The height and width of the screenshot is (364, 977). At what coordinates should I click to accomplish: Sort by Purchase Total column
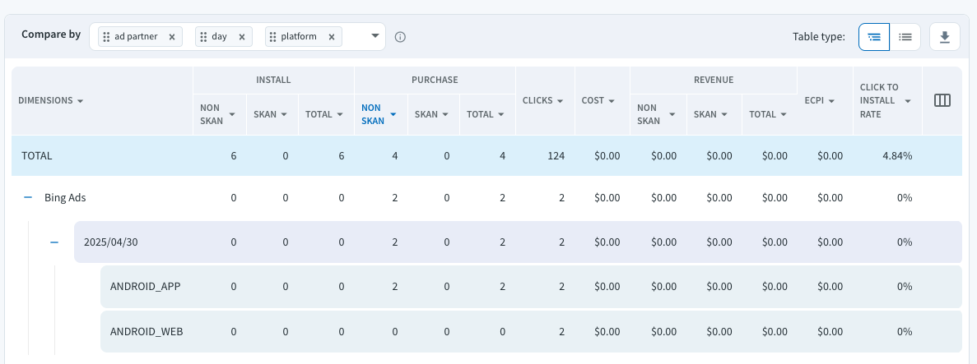pos(501,114)
